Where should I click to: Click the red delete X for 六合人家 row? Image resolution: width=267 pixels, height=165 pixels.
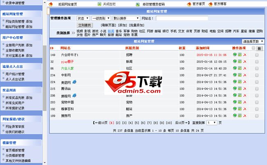(x=245, y=69)
